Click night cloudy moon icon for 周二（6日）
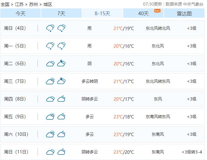207x160 pixels. (x=61, y=63)
